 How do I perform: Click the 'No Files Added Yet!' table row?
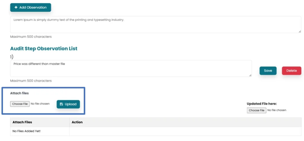point(26,131)
